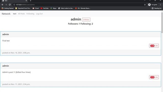
Task: Close the 'test' browser tab
Action: [x=26, y=1]
